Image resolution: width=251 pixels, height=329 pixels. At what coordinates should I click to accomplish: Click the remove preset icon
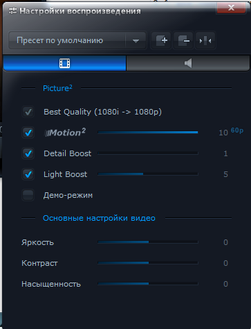[x=183, y=40]
